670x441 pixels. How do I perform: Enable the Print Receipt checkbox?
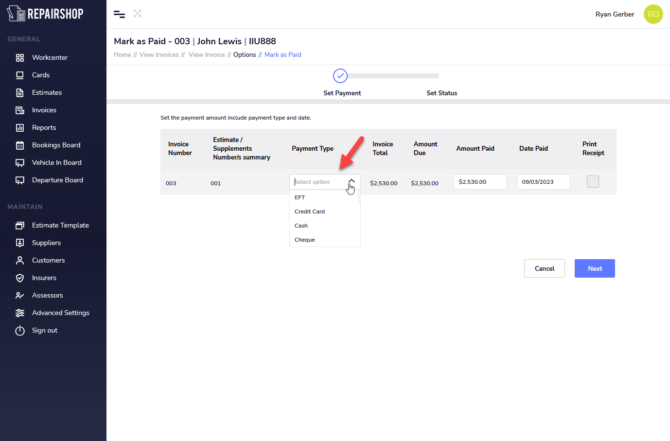(593, 182)
